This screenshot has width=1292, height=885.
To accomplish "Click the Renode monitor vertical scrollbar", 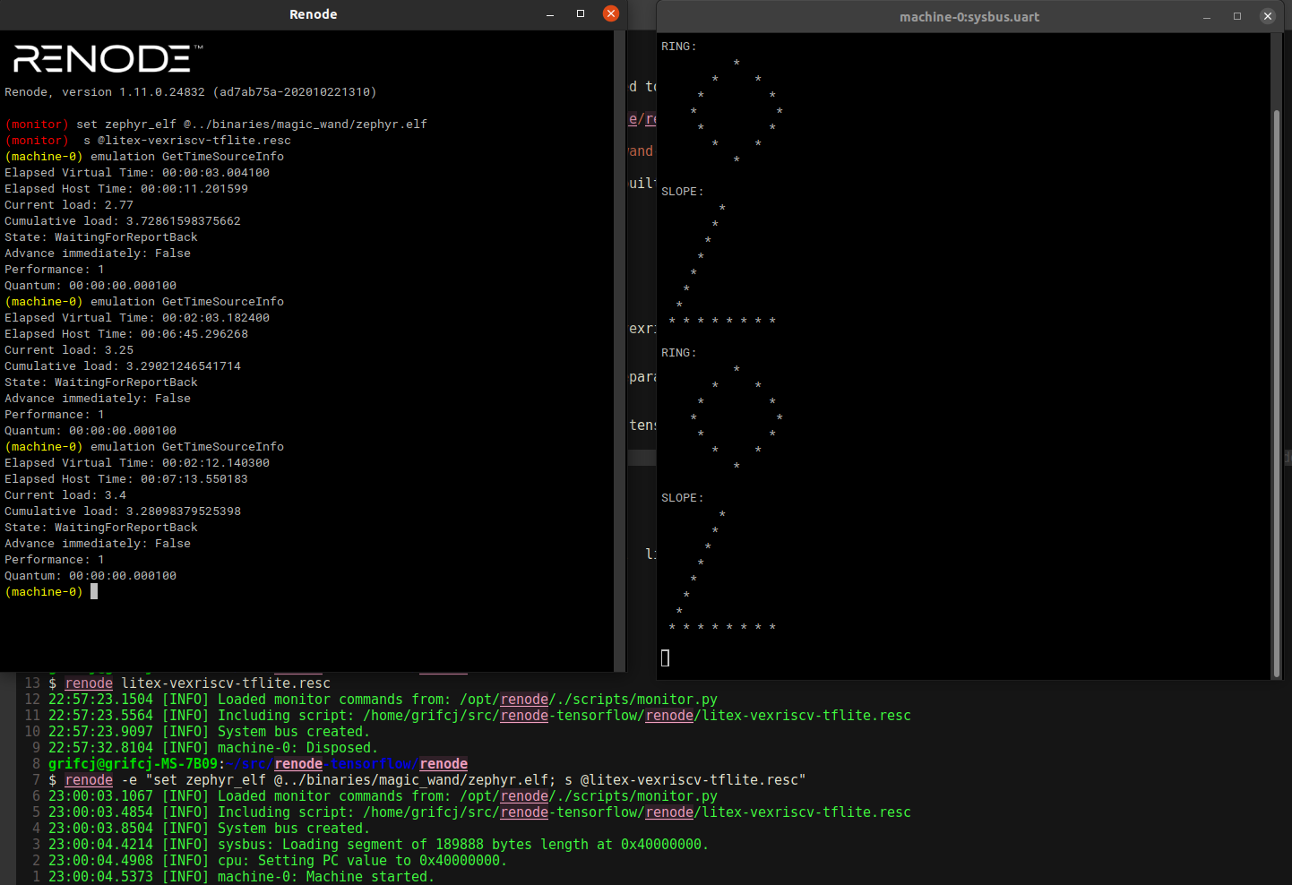I will (x=619, y=351).
